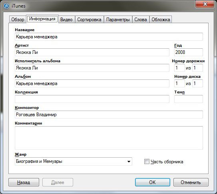This screenshot has width=217, height=194.
Task: Open the Жанр dropdown arrow
Action: [x=129, y=161]
